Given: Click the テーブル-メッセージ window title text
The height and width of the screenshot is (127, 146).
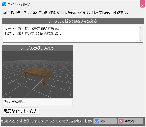Looking at the screenshot, I should (x=19, y=4).
